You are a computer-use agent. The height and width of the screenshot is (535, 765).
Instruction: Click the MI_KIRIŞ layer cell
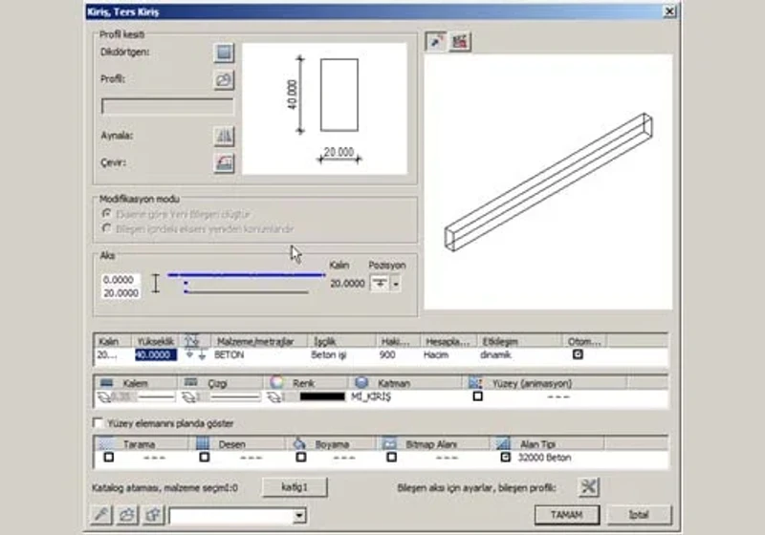[371, 396]
